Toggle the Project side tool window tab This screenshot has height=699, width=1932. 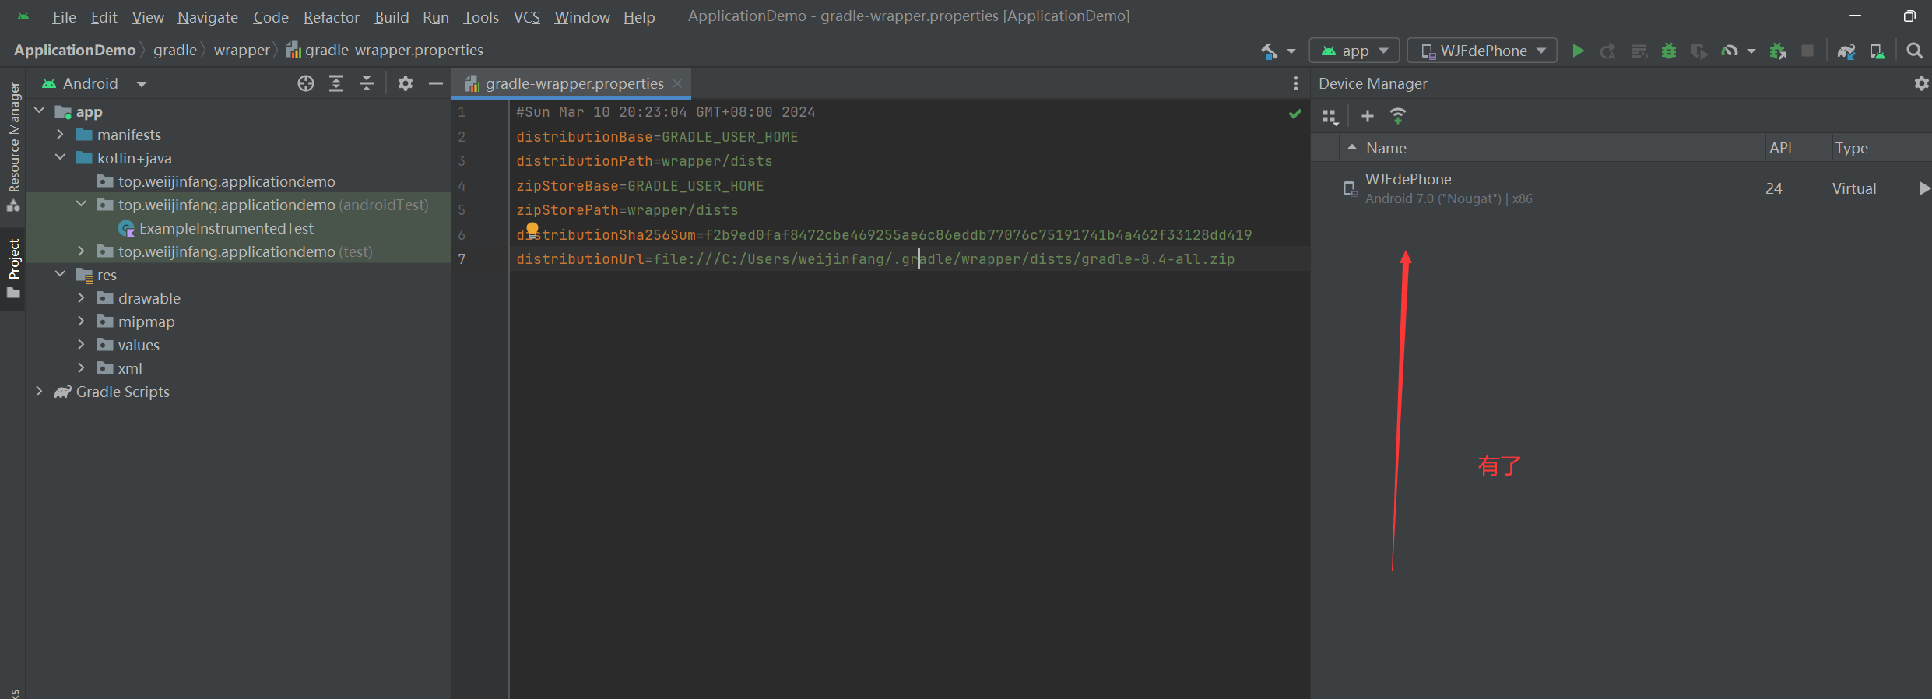pyautogui.click(x=14, y=268)
